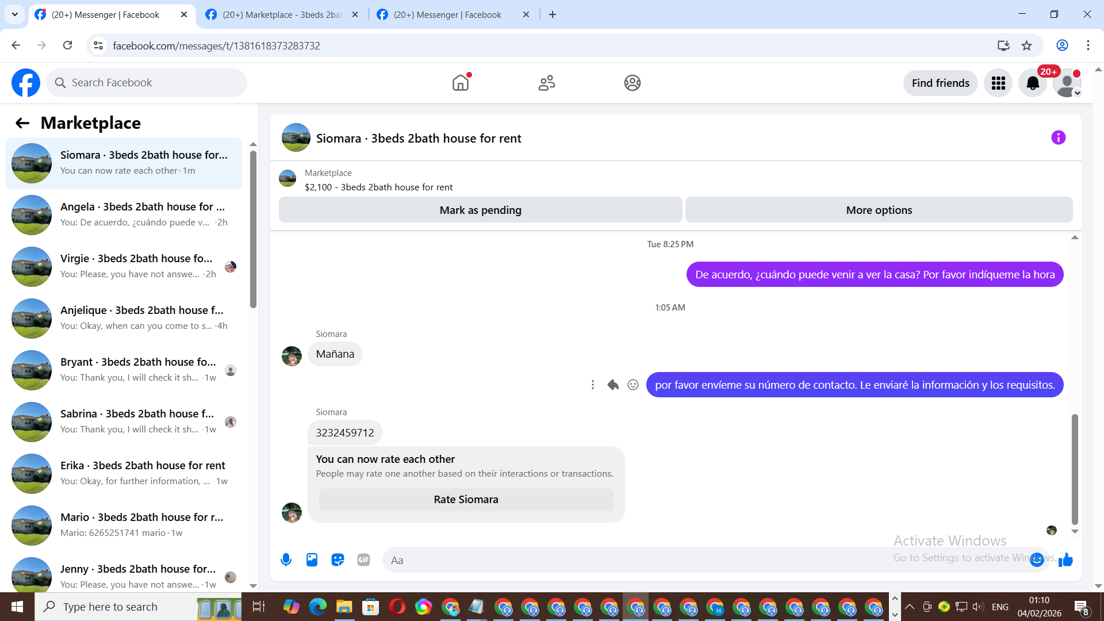Open browser tab search dropdown
Viewport: 1104px width, 621px height.
[x=15, y=14]
